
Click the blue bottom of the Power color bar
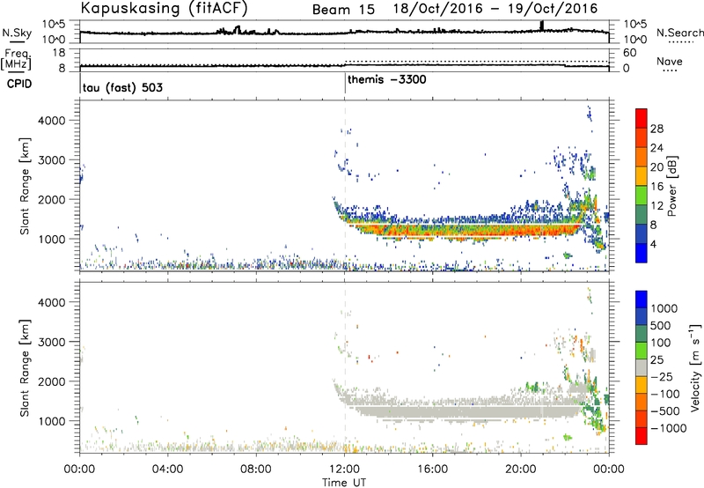tap(642, 252)
